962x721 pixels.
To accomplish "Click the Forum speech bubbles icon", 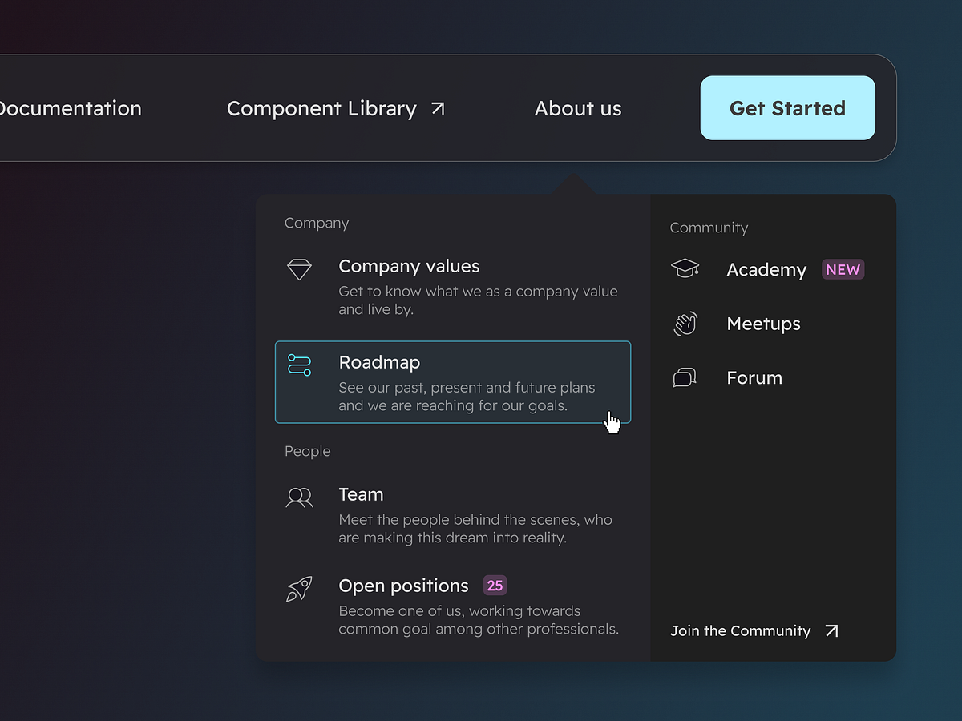I will point(684,377).
